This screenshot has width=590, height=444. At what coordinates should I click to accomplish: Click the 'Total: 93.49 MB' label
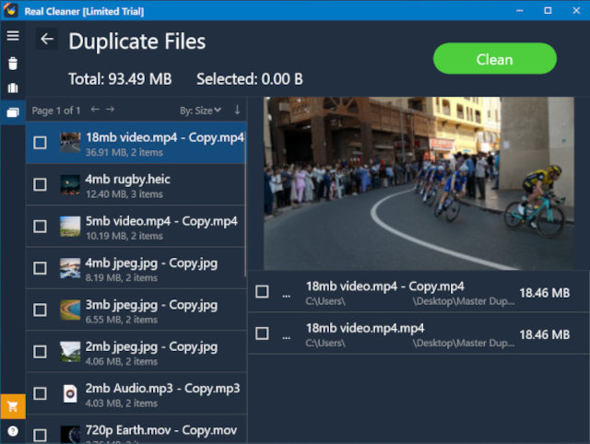point(120,79)
